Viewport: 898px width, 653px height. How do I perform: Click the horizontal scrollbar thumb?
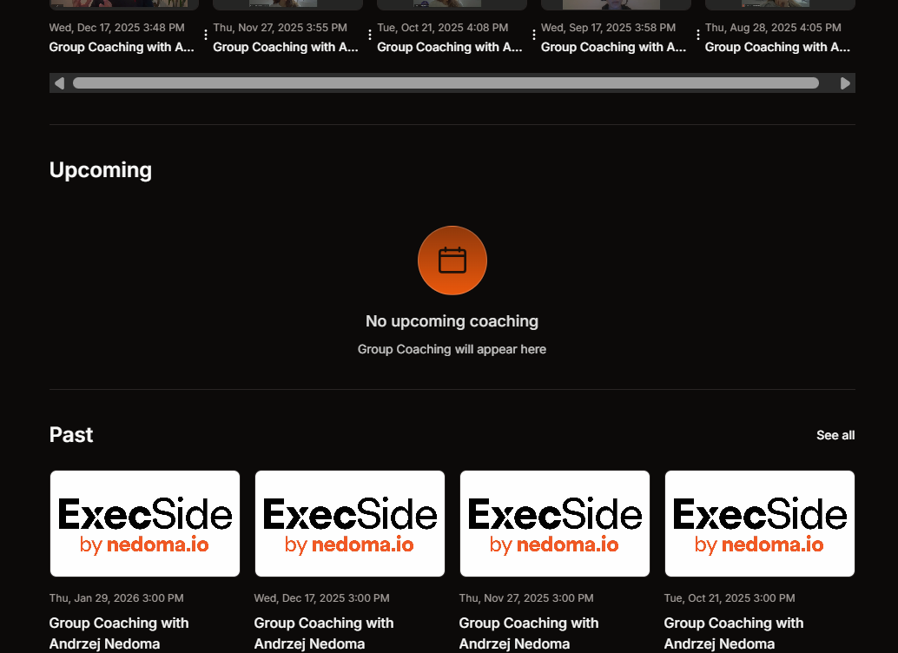(x=446, y=83)
